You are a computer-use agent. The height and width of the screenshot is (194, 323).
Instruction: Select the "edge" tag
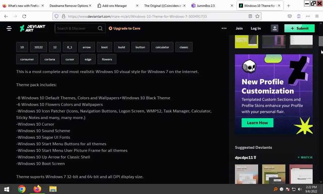coord(88,59)
